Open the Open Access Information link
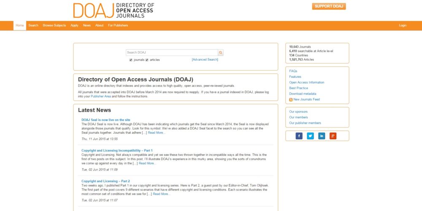422x211 pixels. tap(307, 82)
